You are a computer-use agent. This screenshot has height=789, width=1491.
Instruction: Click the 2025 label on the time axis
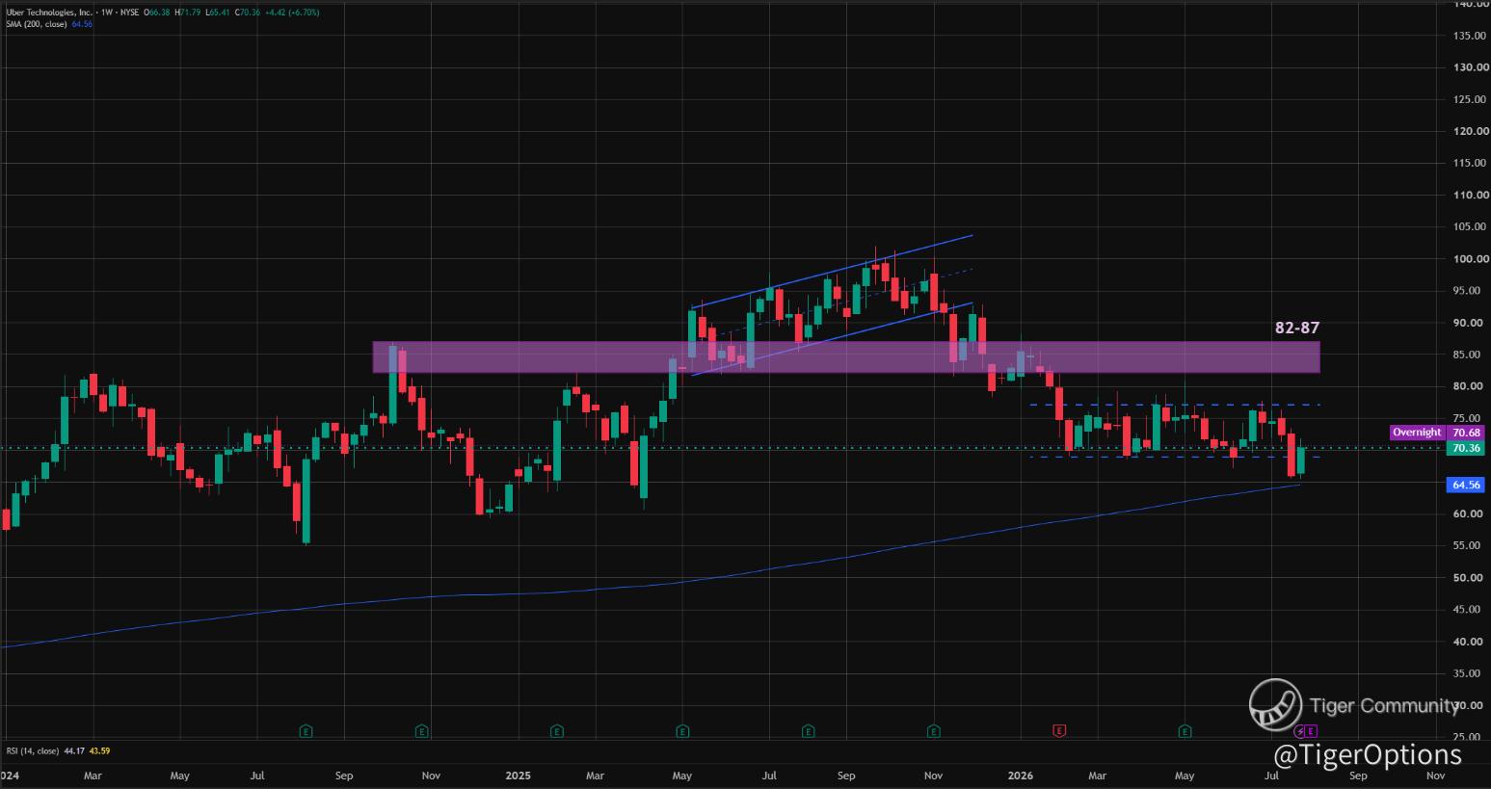point(518,775)
